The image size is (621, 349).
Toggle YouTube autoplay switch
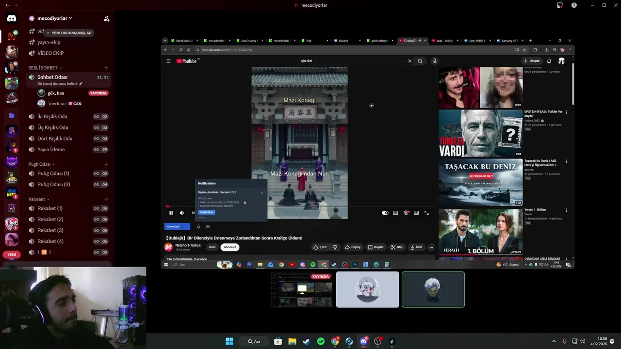385,213
